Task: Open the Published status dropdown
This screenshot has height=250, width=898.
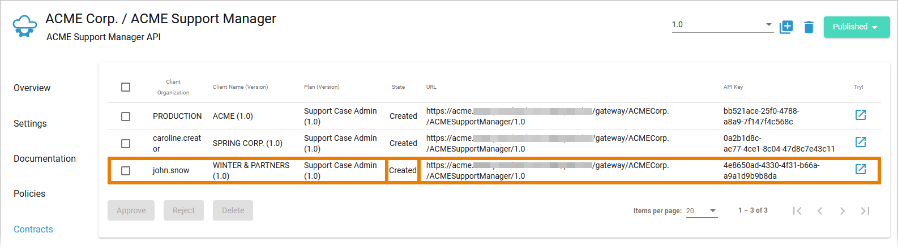Action: click(x=856, y=27)
